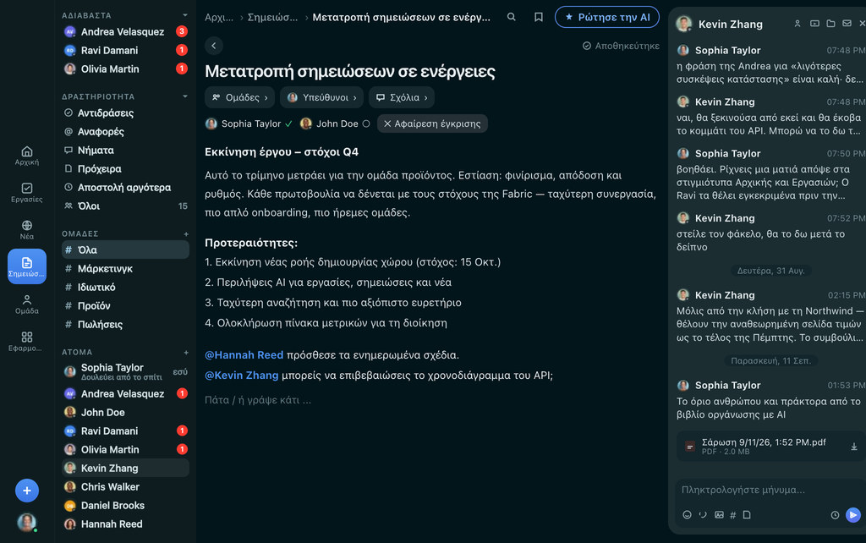
Task: Open the Ομάδα person icon in the sidebar
Action: click(x=26, y=304)
